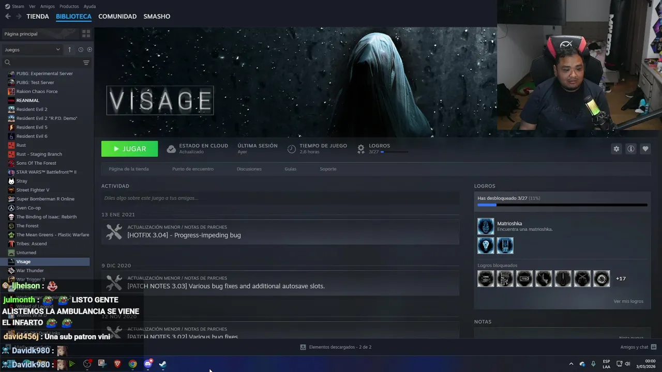Open the HOTFIX 3.04 Progress-impeding bug post

pyautogui.click(x=184, y=235)
